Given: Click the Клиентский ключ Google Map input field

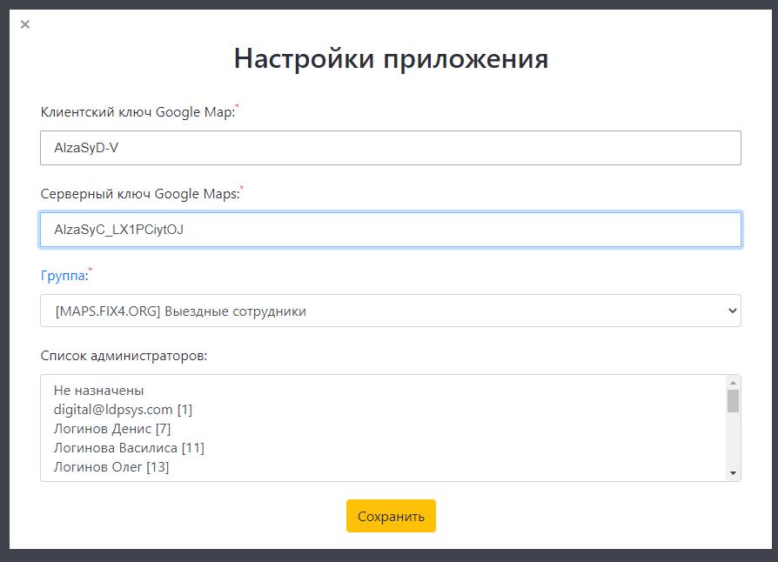Looking at the screenshot, I should [390, 148].
